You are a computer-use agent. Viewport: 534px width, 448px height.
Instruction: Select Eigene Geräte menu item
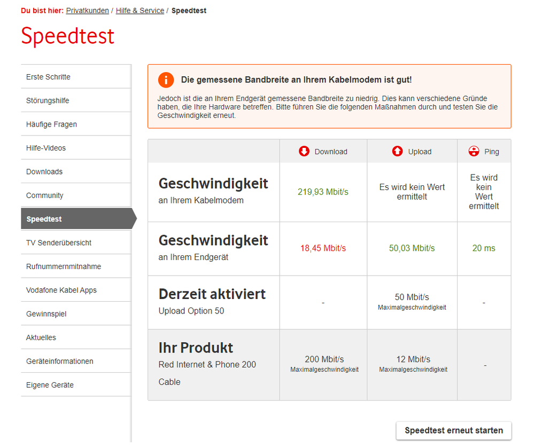point(50,385)
